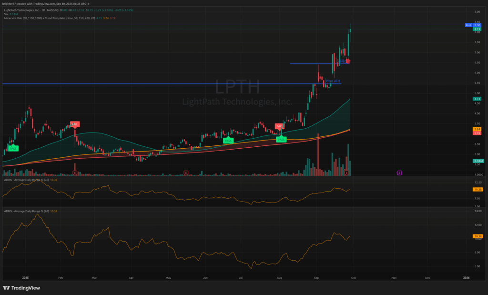488x295 pixels.
Task: Click the red FAIL label in early August
Action: [279, 126]
